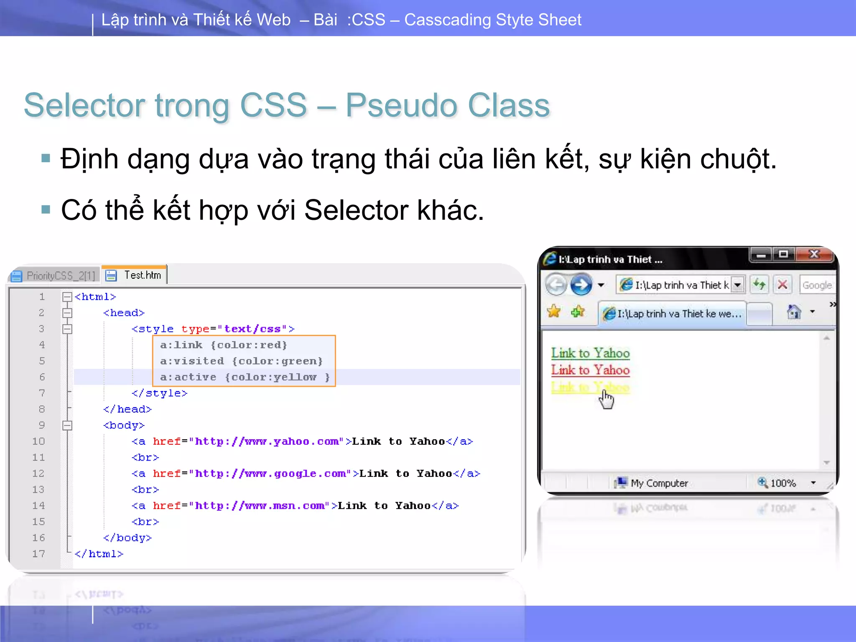Click line number 17 in the gutter
Screen dimensions: 856x642
pyautogui.click(x=39, y=554)
